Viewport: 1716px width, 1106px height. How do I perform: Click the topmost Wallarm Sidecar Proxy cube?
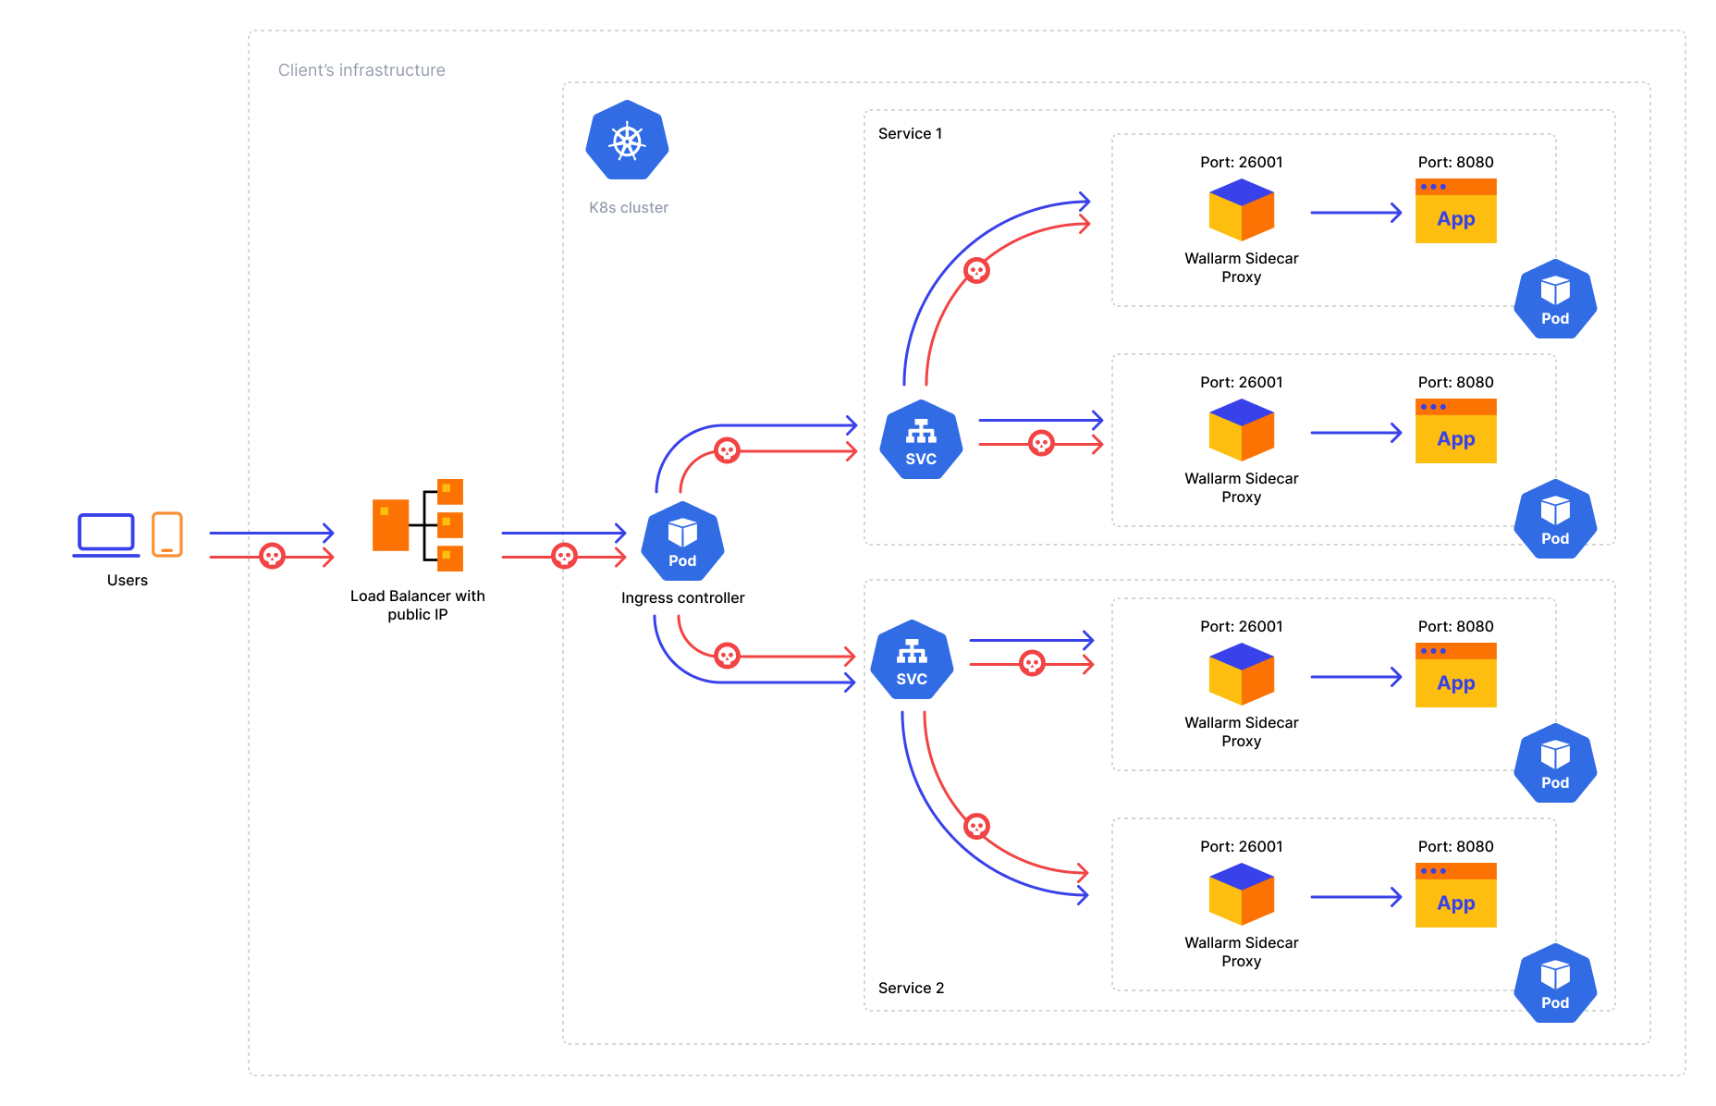(1241, 210)
